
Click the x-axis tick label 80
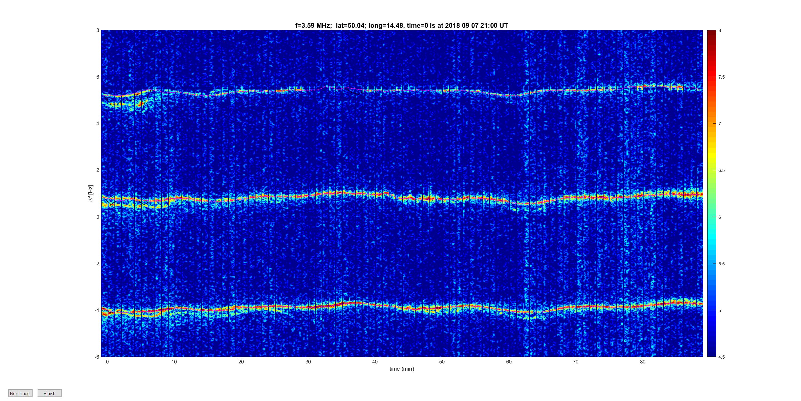(x=643, y=362)
